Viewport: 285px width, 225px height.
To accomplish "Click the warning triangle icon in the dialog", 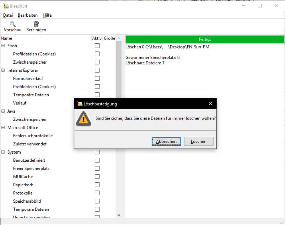I will 83,119.
